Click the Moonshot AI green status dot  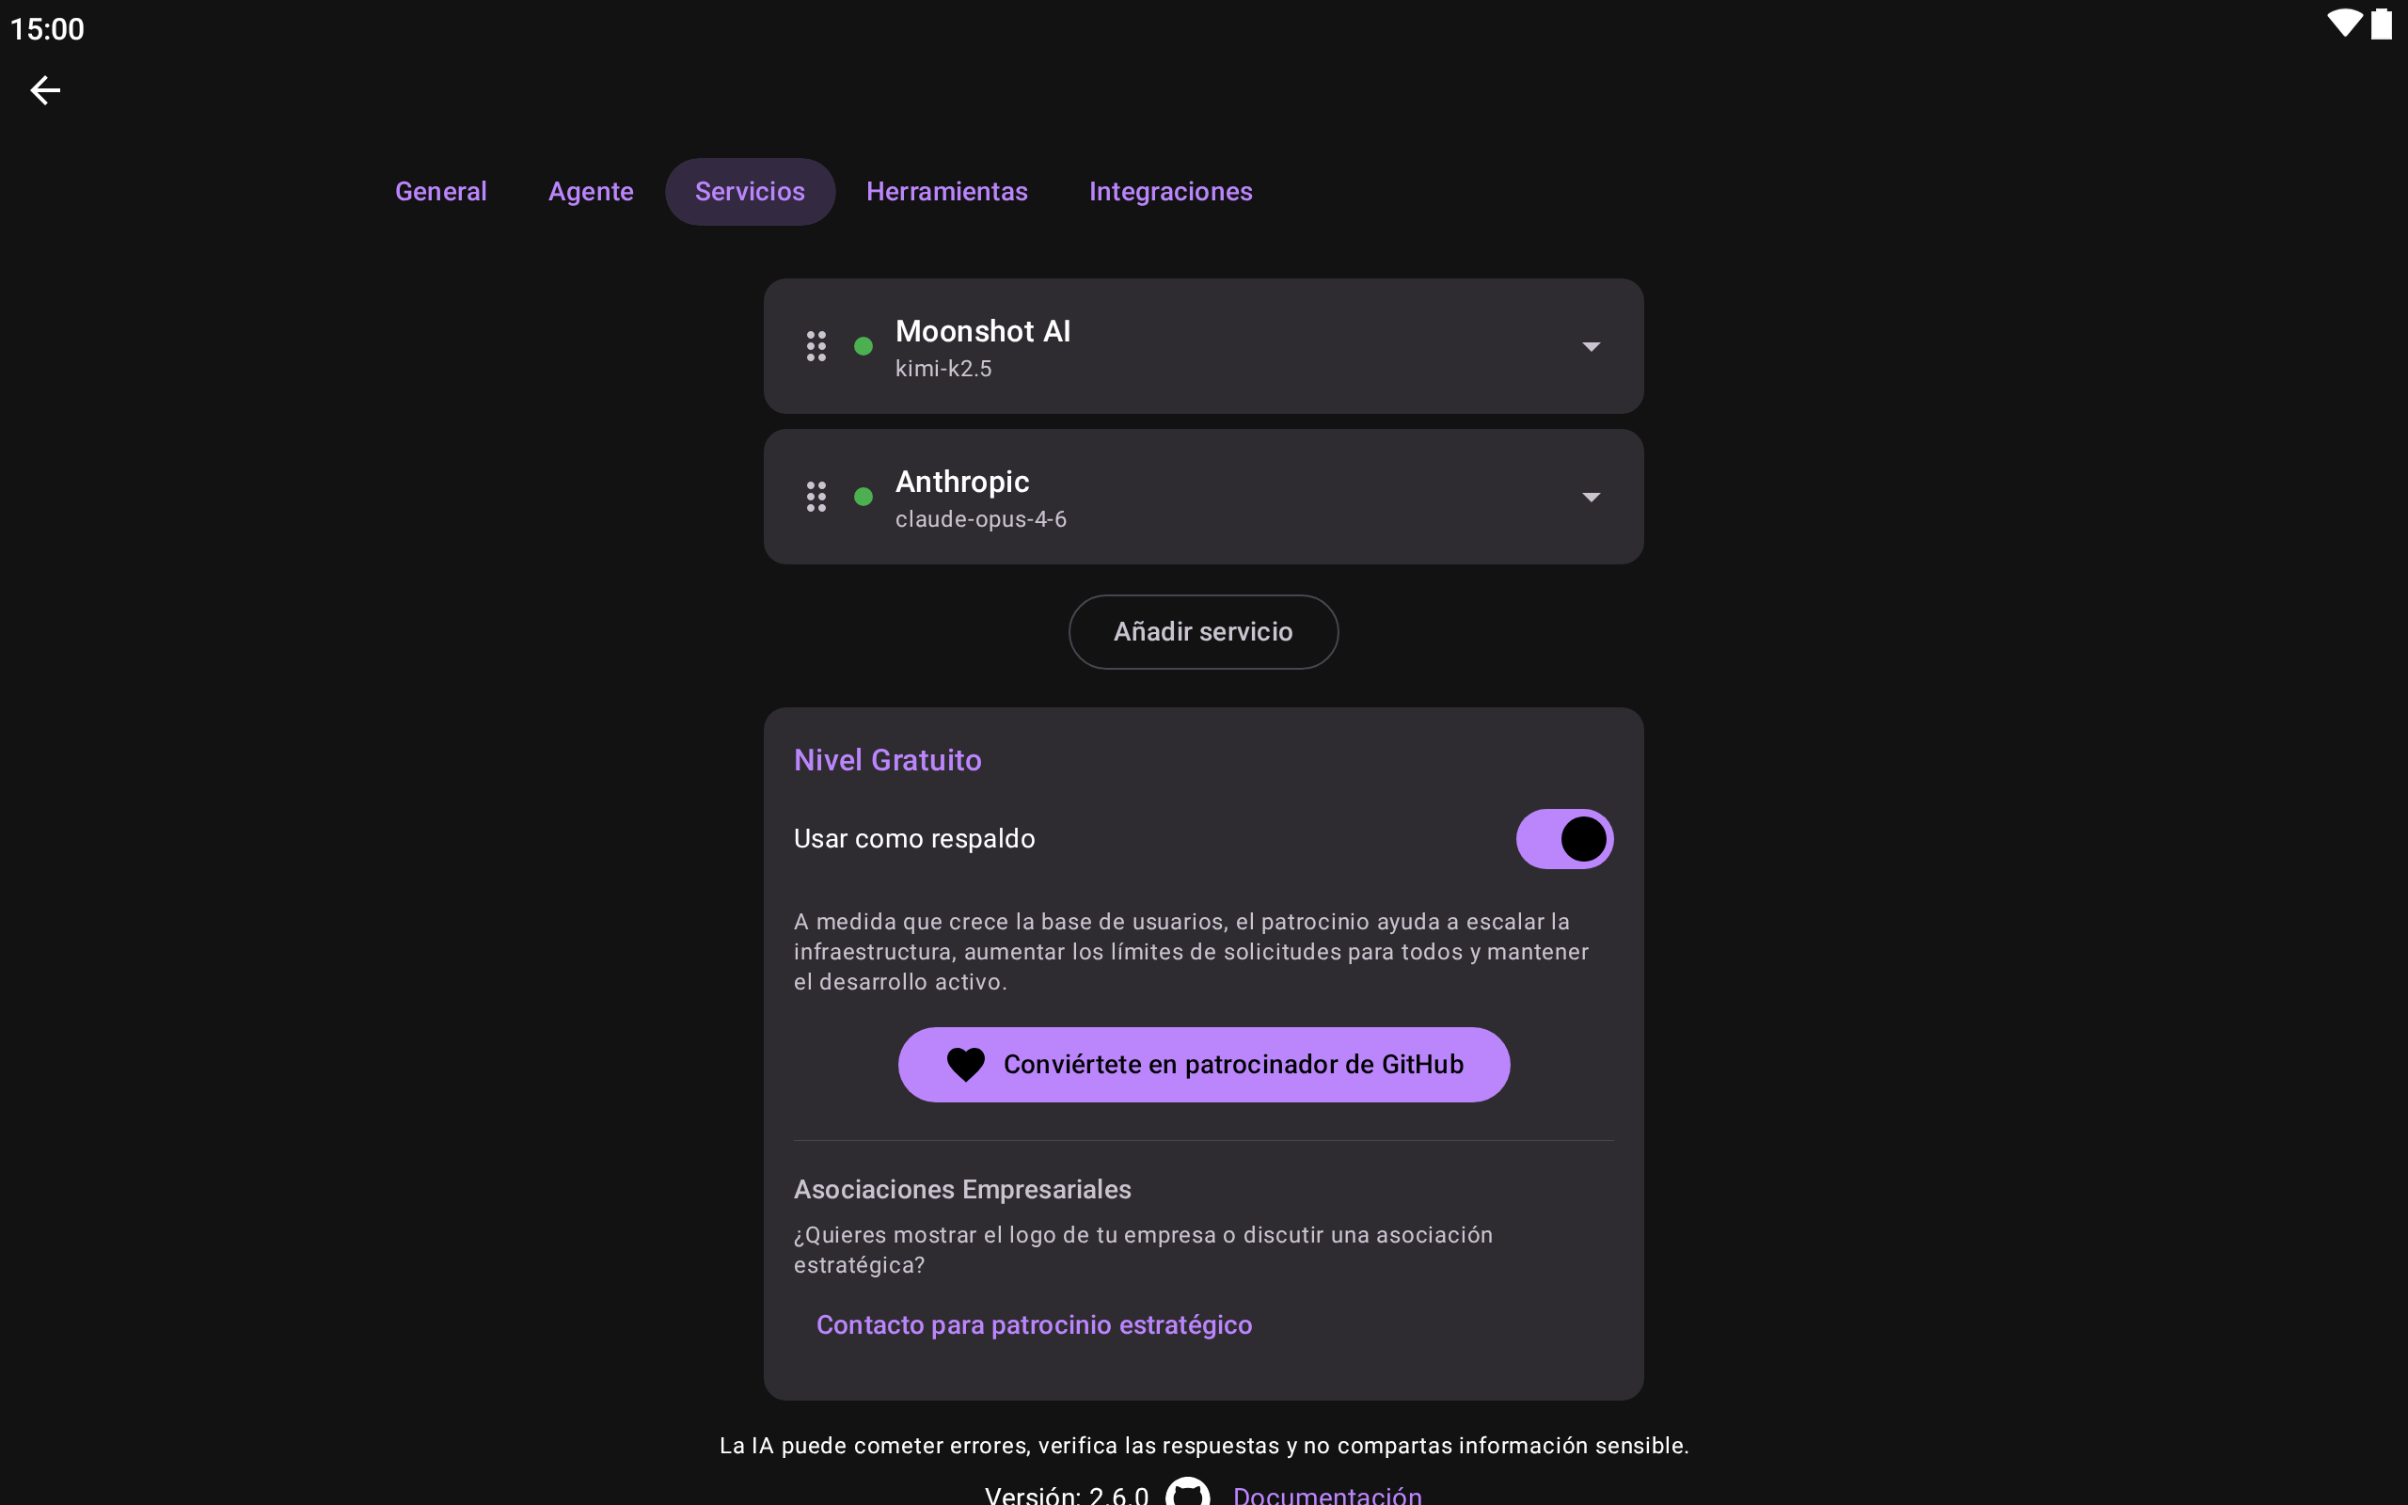coord(863,346)
